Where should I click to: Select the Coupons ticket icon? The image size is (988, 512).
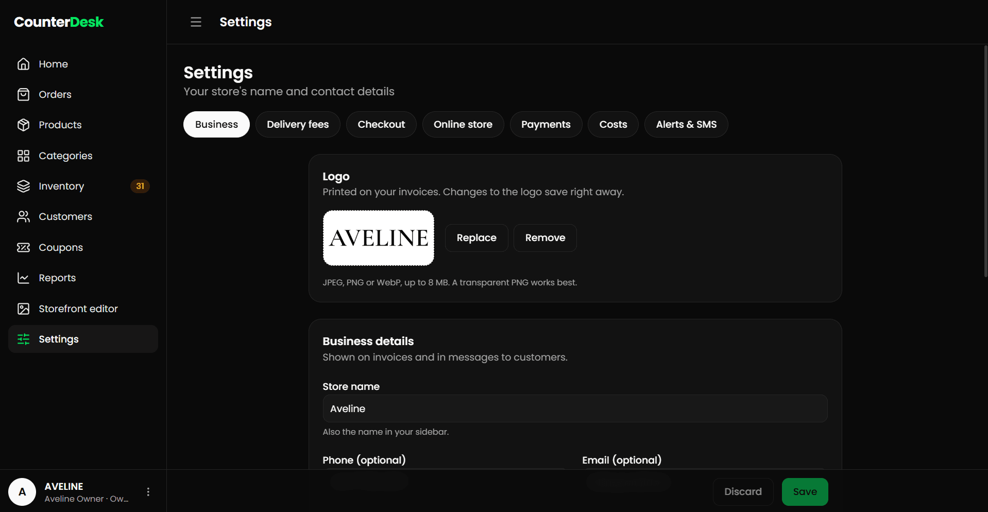(23, 247)
